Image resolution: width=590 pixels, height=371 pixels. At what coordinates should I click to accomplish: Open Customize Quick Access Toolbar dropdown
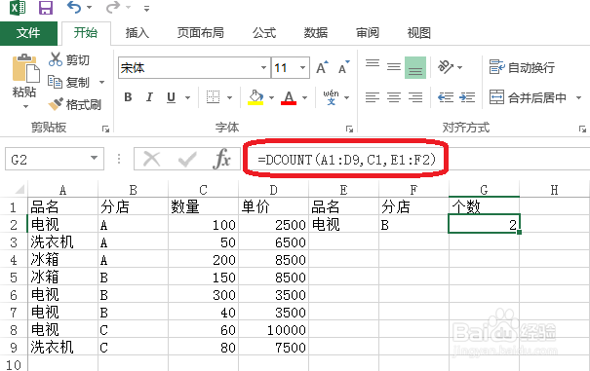[146, 8]
